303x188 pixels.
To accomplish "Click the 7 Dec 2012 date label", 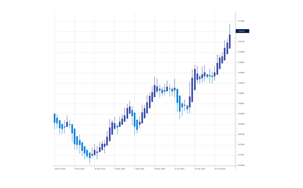I will click(139, 169).
